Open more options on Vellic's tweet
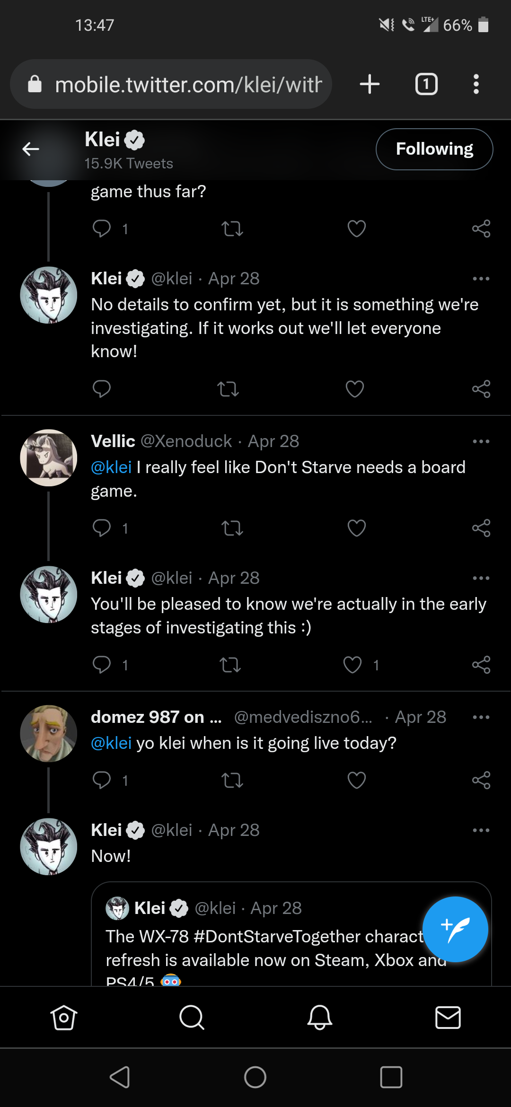511x1107 pixels. (481, 441)
